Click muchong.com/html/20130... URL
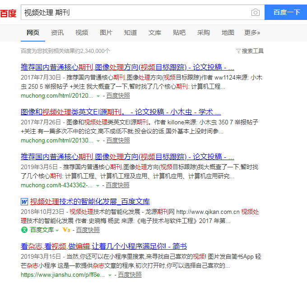Image resolution: width=307 pixels, height=284 pixels. (x=57, y=141)
